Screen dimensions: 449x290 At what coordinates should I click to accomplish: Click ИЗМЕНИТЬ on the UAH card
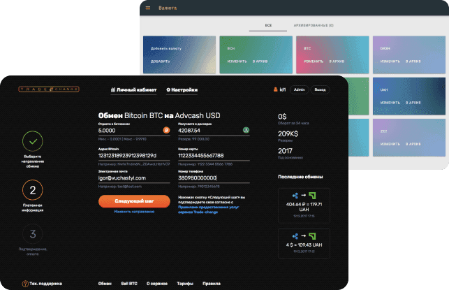tap(390, 103)
